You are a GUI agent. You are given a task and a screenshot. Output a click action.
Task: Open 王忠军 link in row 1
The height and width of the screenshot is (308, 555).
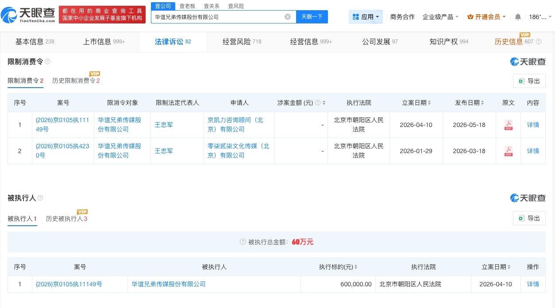(x=164, y=125)
